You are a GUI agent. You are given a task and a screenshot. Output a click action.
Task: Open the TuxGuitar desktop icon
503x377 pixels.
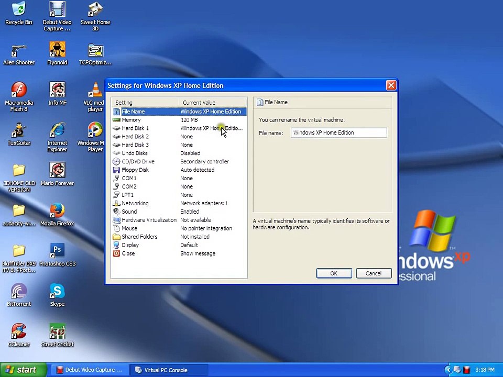19,135
